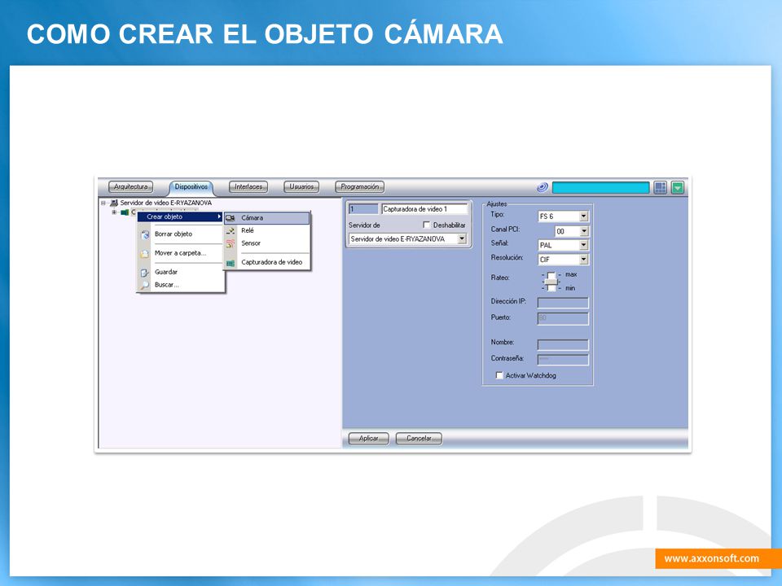Viewport: 782px width, 586px height.
Task: Click the Aplicar button
Action: (368, 439)
